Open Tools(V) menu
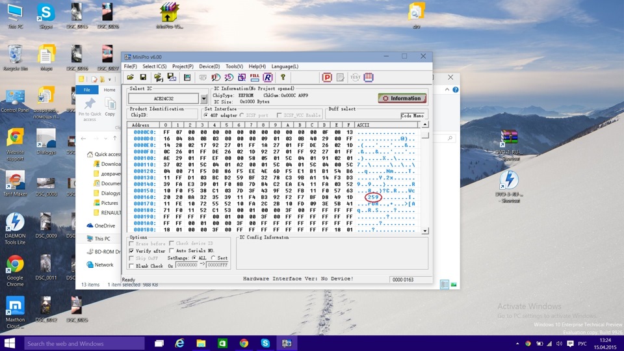The width and height of the screenshot is (624, 351). pyautogui.click(x=234, y=66)
